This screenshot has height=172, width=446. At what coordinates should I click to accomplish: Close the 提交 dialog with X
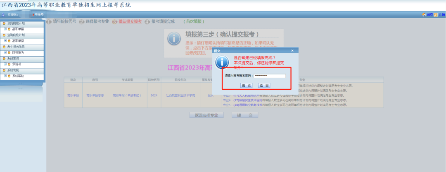tap(292, 51)
